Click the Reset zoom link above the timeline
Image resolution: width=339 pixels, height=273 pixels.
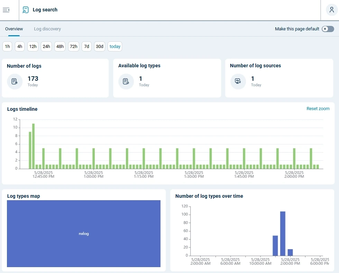pos(318,109)
